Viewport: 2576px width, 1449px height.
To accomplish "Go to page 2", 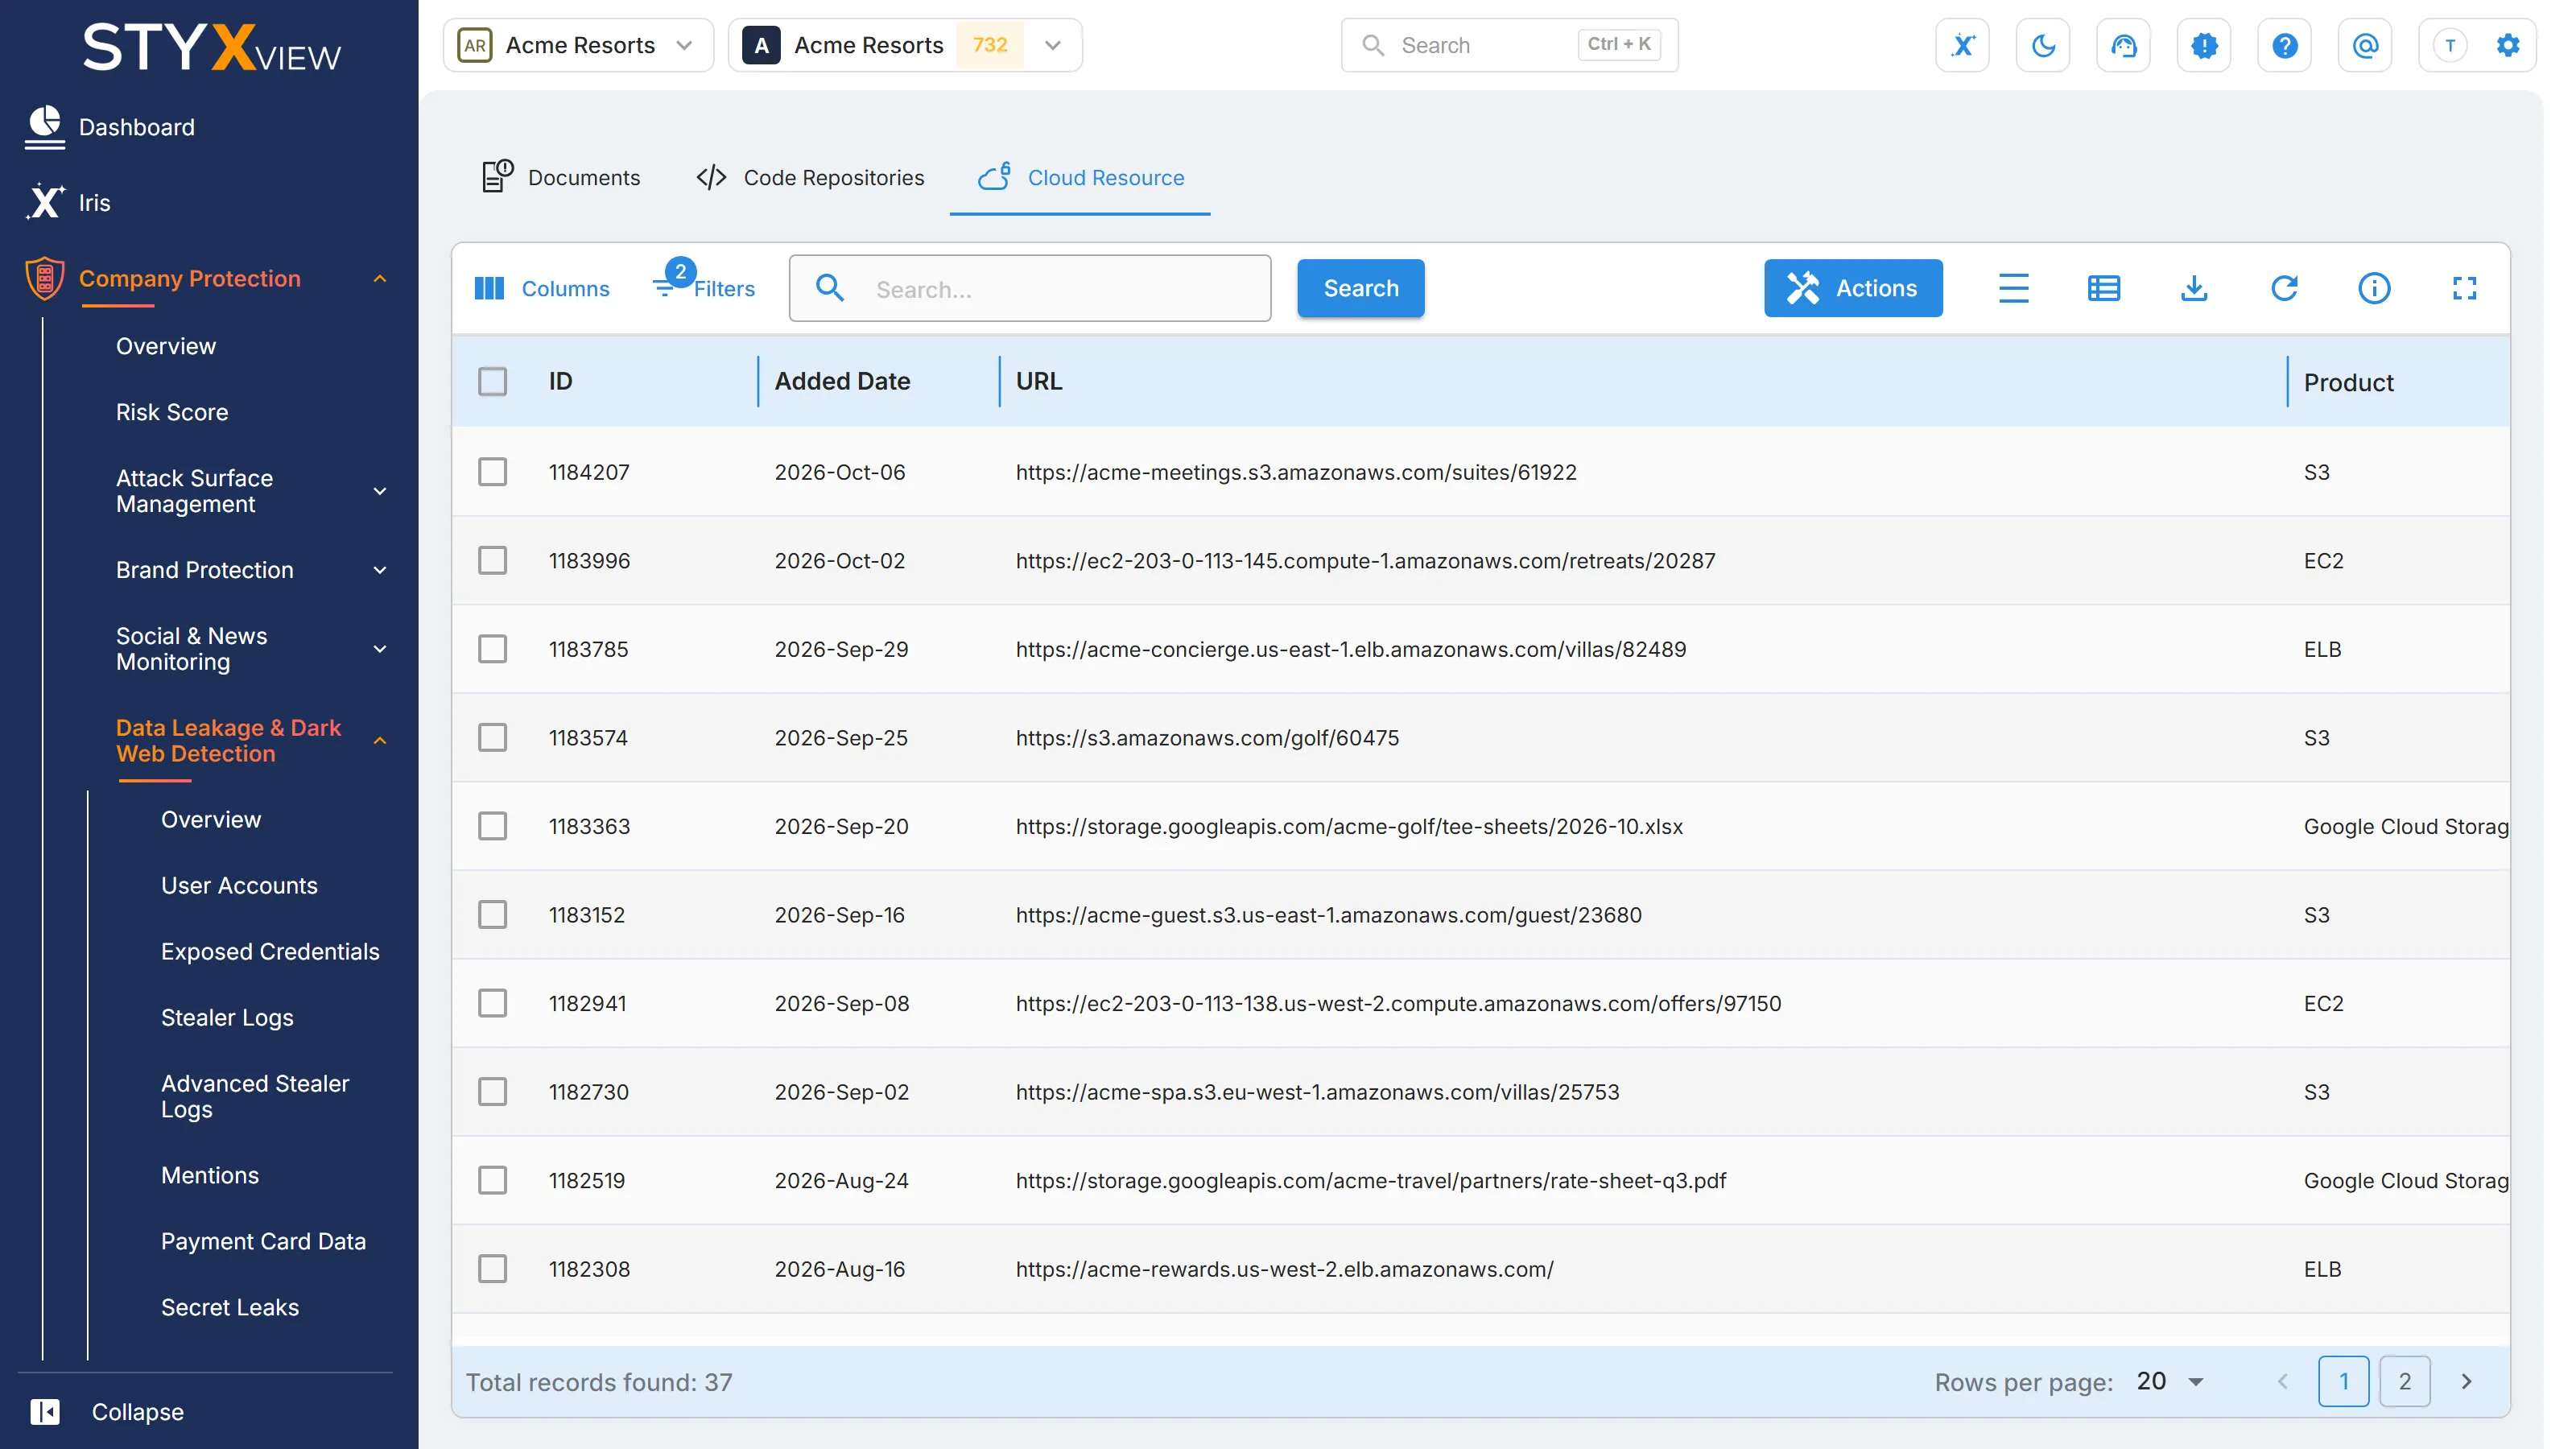I will pos(2405,1381).
